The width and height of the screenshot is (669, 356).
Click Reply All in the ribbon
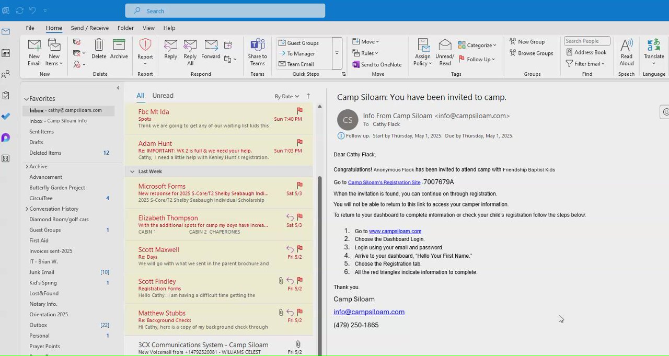[x=190, y=52]
